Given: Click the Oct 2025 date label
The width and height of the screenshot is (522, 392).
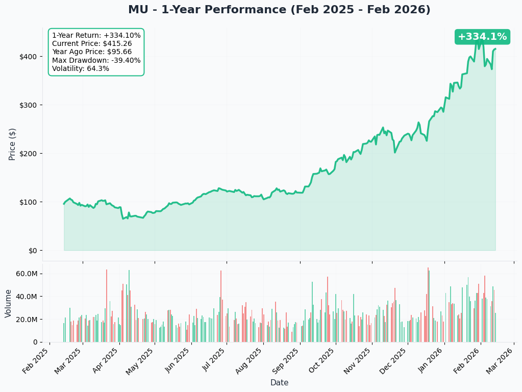Looking at the screenshot, I should tap(322, 361).
